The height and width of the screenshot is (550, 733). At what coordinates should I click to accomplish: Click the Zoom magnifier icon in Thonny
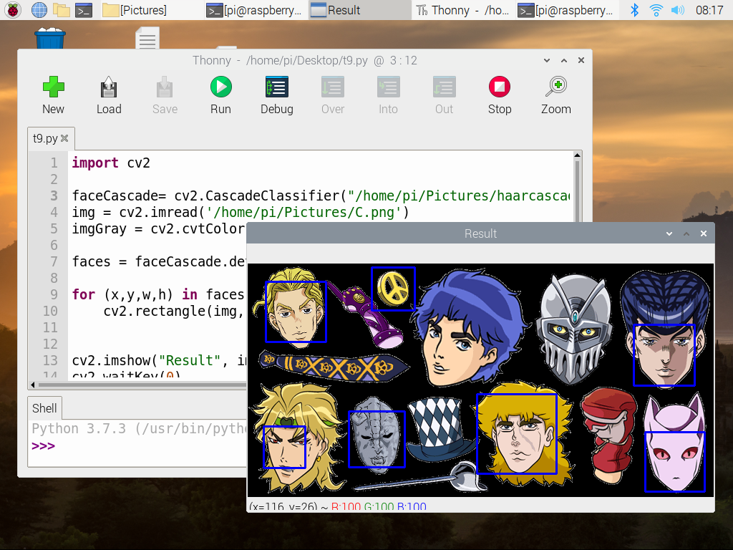[x=555, y=87]
